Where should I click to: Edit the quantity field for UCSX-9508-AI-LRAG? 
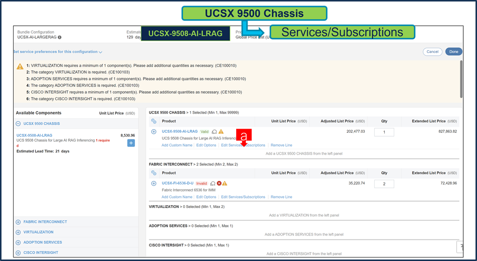[384, 132]
